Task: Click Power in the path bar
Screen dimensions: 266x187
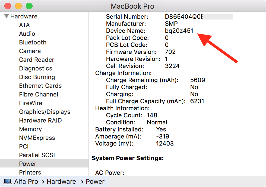Action: click(x=95, y=181)
